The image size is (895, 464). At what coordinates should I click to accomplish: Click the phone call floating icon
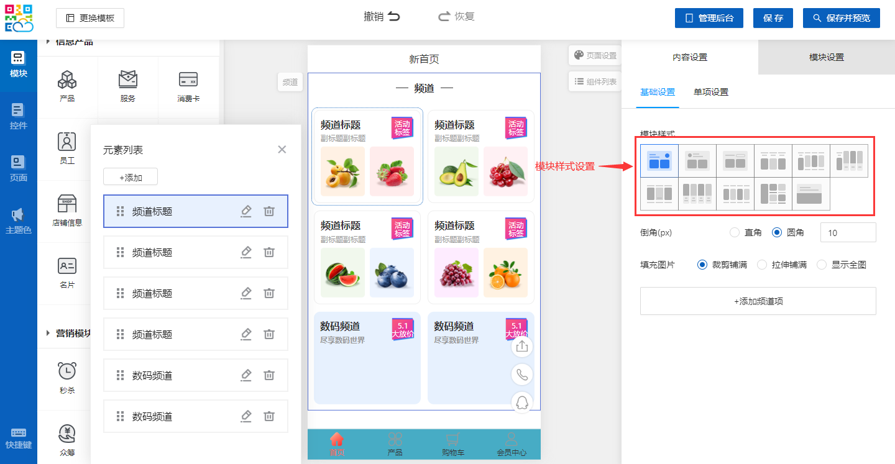point(522,375)
